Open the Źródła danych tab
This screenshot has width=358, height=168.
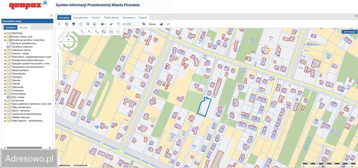(111, 18)
